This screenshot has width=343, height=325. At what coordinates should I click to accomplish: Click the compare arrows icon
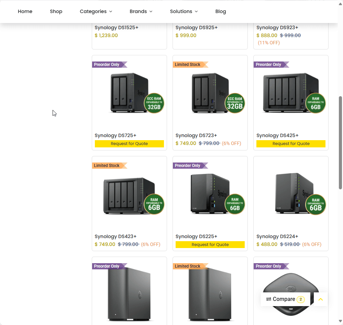269,299
